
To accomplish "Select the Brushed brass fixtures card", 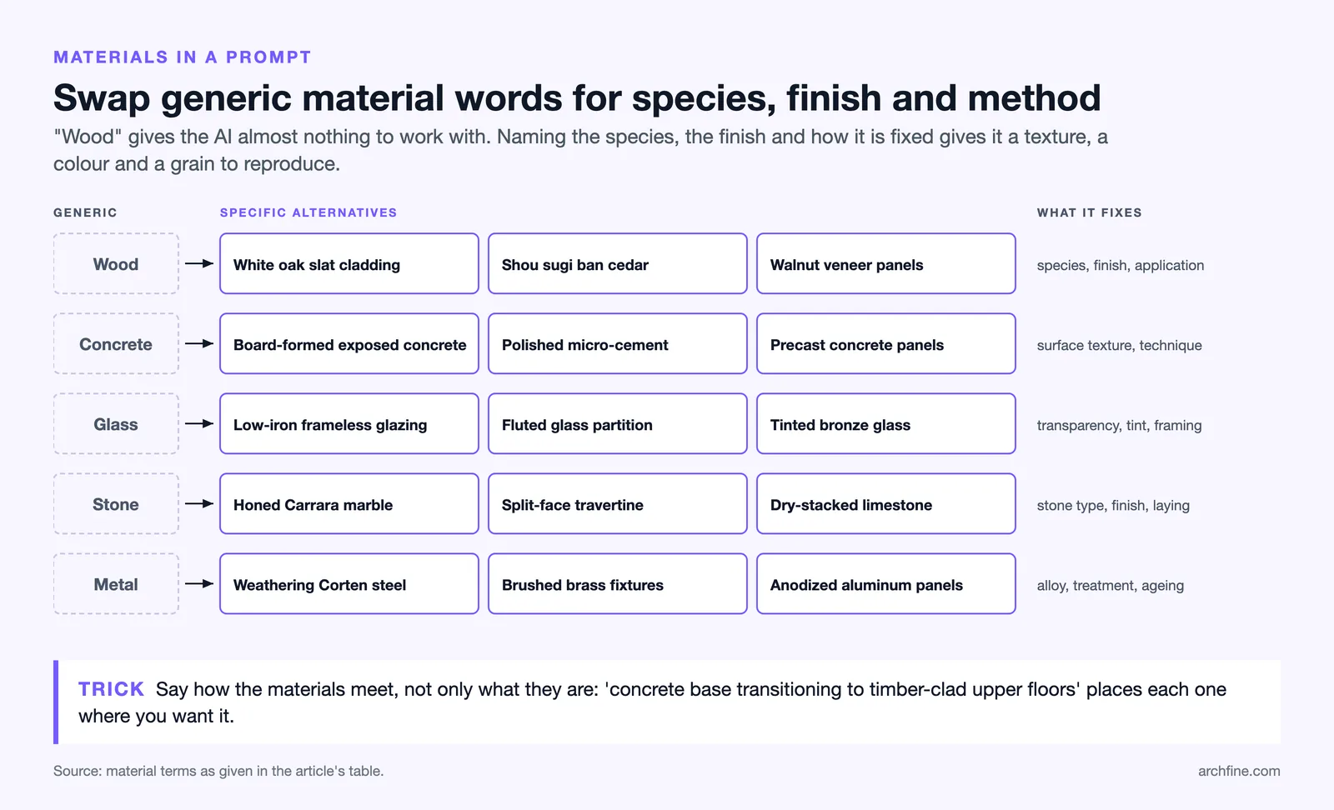I will pos(618,583).
